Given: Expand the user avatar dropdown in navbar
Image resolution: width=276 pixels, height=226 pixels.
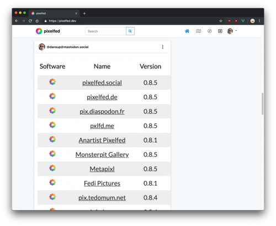Looking at the screenshot, I should pos(232,31).
